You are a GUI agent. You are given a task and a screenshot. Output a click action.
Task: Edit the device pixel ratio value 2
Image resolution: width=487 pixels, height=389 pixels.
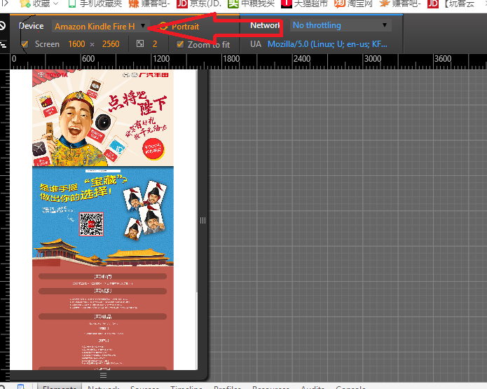(x=155, y=44)
